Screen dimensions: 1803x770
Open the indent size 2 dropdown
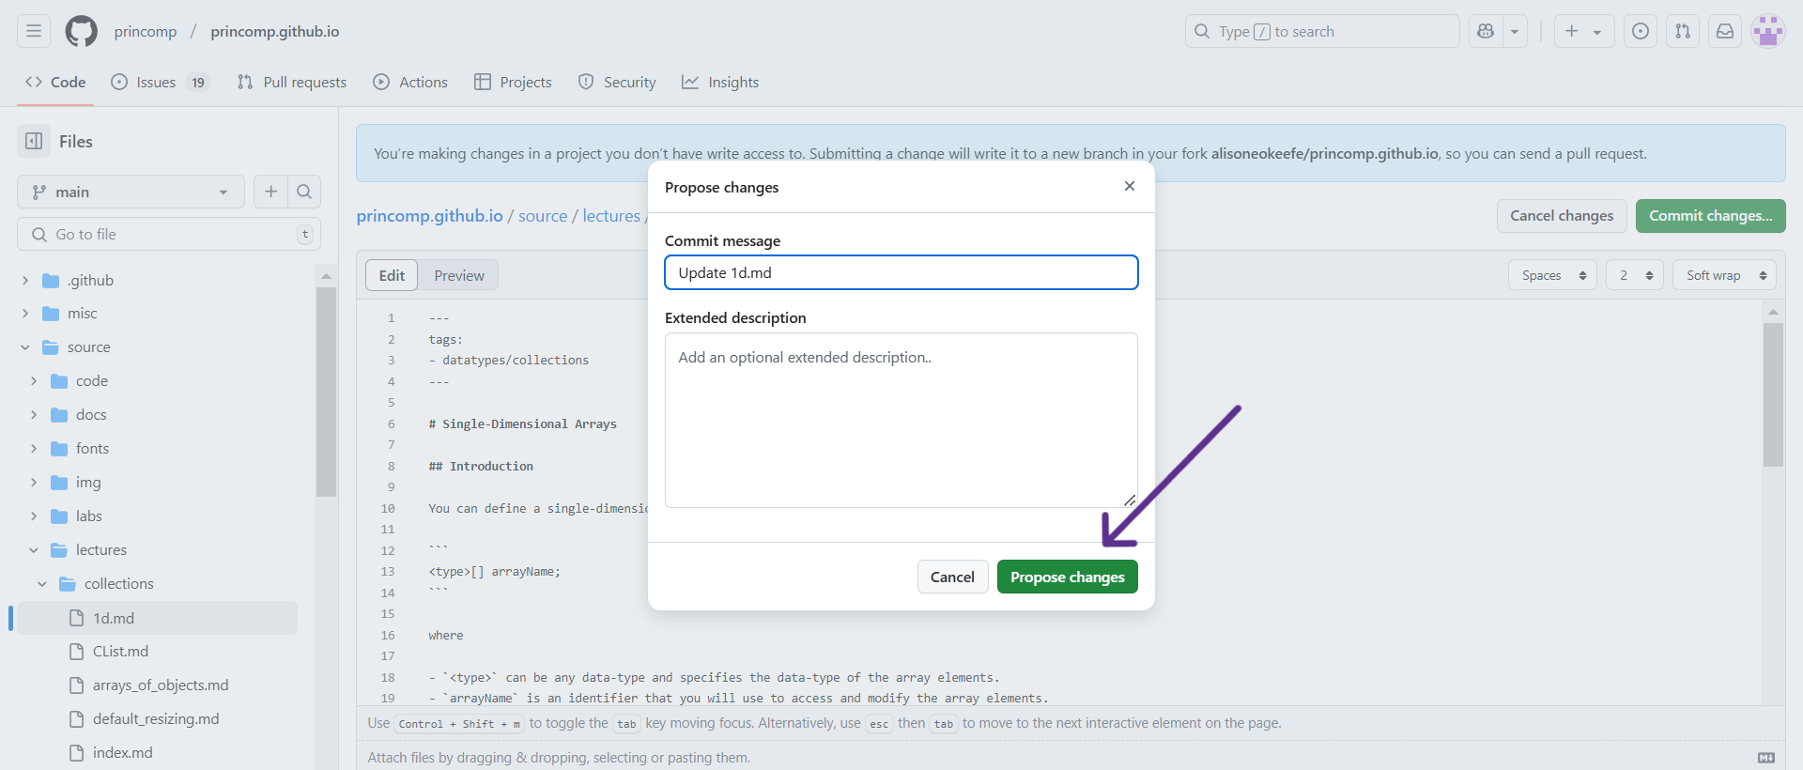coord(1635,275)
